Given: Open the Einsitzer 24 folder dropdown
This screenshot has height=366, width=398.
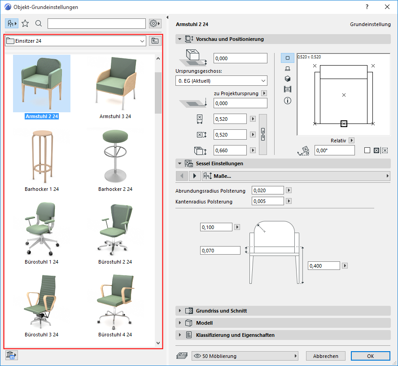Looking at the screenshot, I should pyautogui.click(x=75, y=41).
